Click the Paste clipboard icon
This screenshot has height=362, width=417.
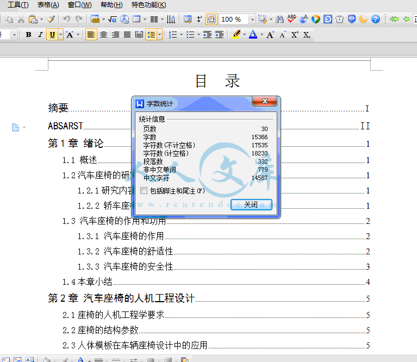pyautogui.click(x=33, y=20)
